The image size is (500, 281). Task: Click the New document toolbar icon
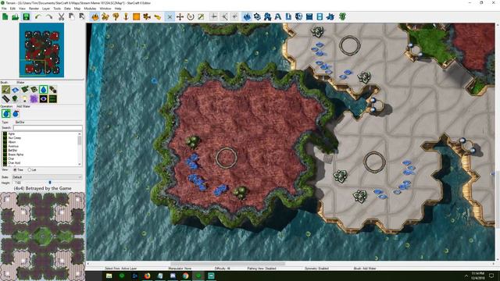pos(5,17)
